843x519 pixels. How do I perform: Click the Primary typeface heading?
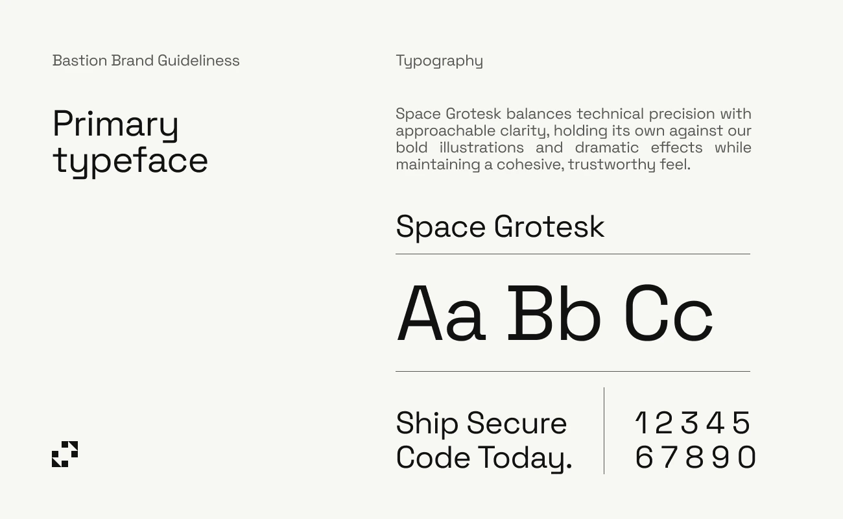(130, 142)
